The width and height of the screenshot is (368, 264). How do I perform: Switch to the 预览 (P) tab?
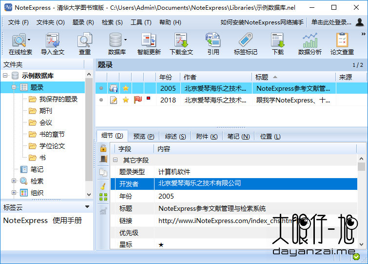point(144,137)
